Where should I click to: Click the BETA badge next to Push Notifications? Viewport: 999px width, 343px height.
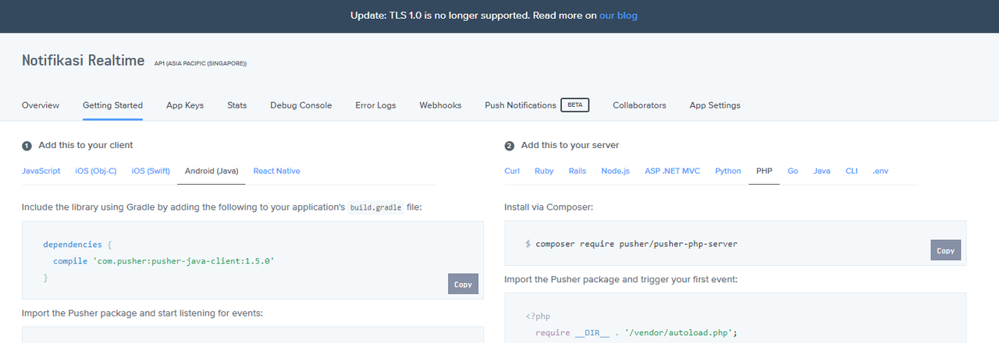pyautogui.click(x=575, y=105)
